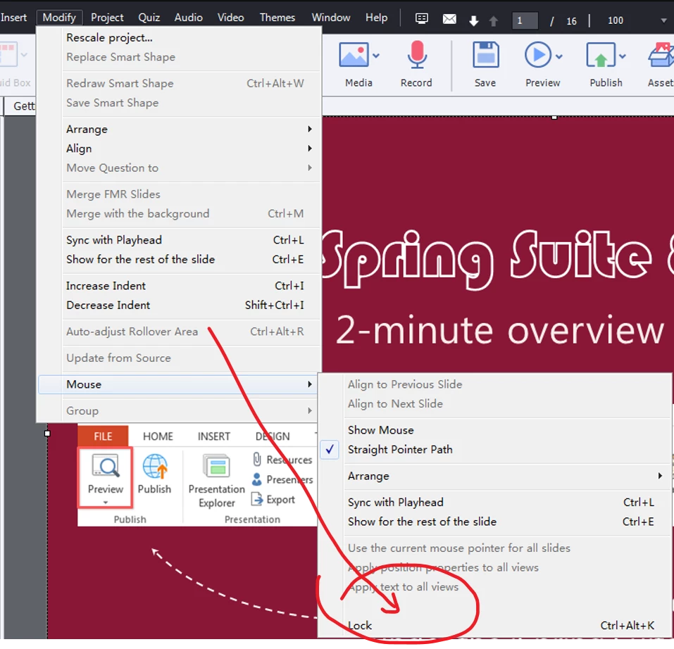Go to next slide with down arrow

pyautogui.click(x=474, y=20)
